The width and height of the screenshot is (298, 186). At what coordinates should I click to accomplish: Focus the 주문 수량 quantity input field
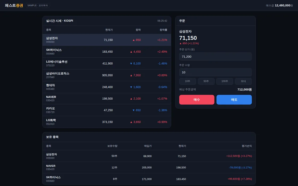[x=215, y=72]
